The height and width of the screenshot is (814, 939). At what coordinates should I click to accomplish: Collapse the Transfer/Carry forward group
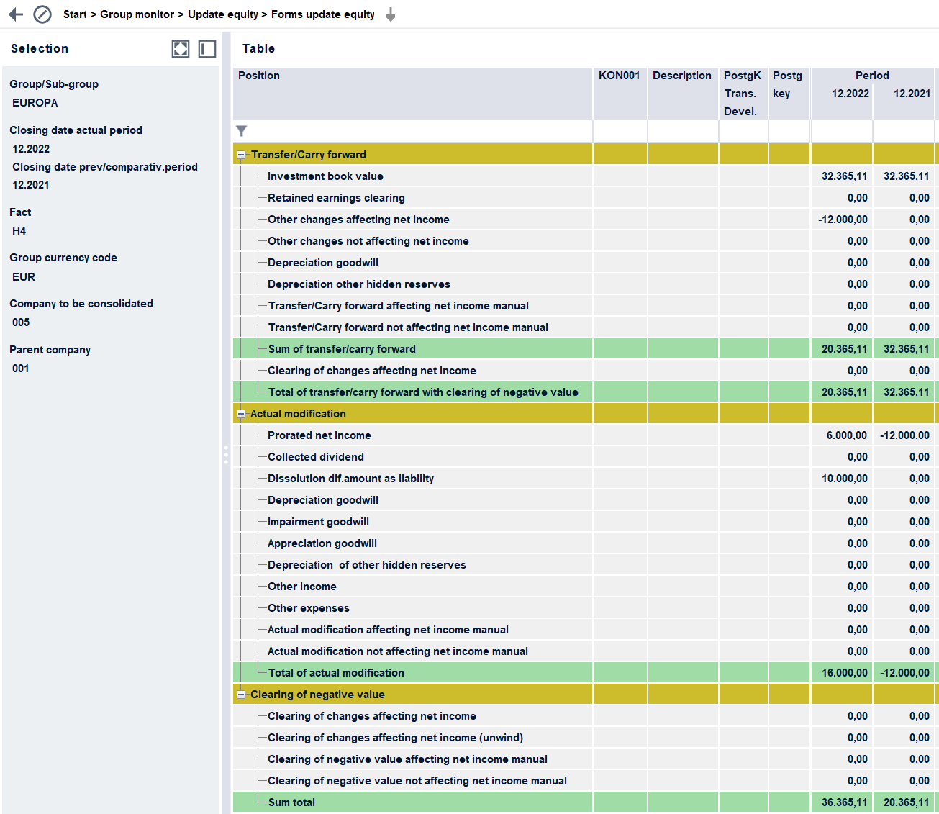tap(242, 155)
